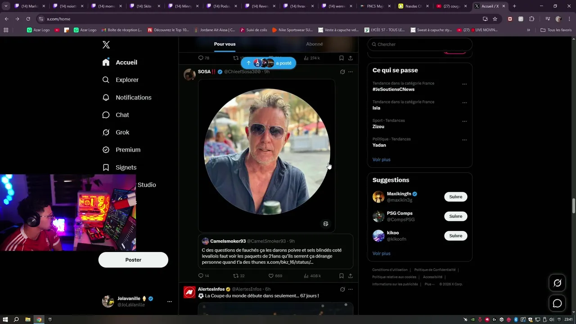Bookmark the post with 274 k views
The image size is (576, 324).
(x=341, y=58)
